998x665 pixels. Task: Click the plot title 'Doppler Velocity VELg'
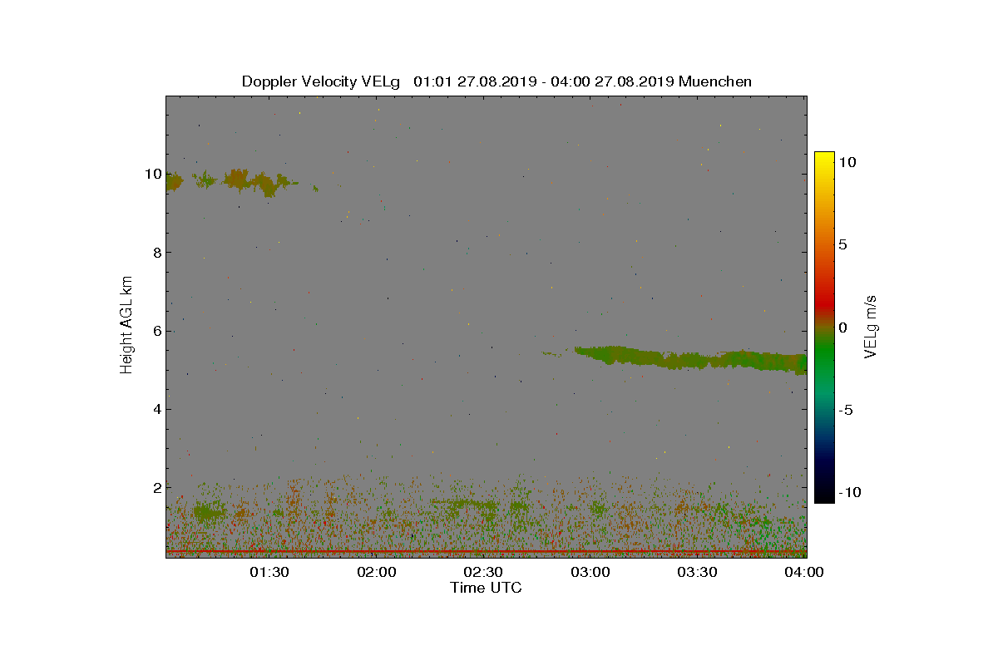pyautogui.click(x=321, y=81)
